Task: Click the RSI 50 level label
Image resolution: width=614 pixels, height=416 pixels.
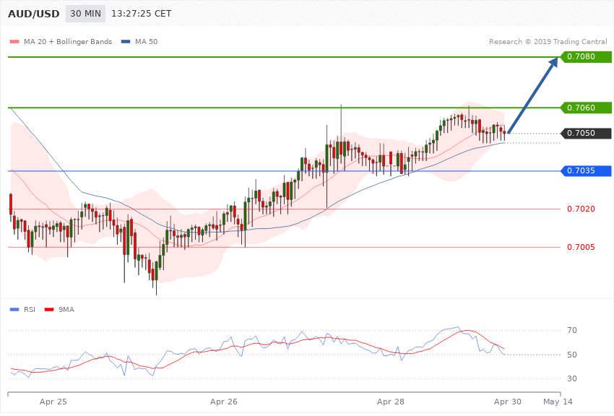Action: pos(571,355)
